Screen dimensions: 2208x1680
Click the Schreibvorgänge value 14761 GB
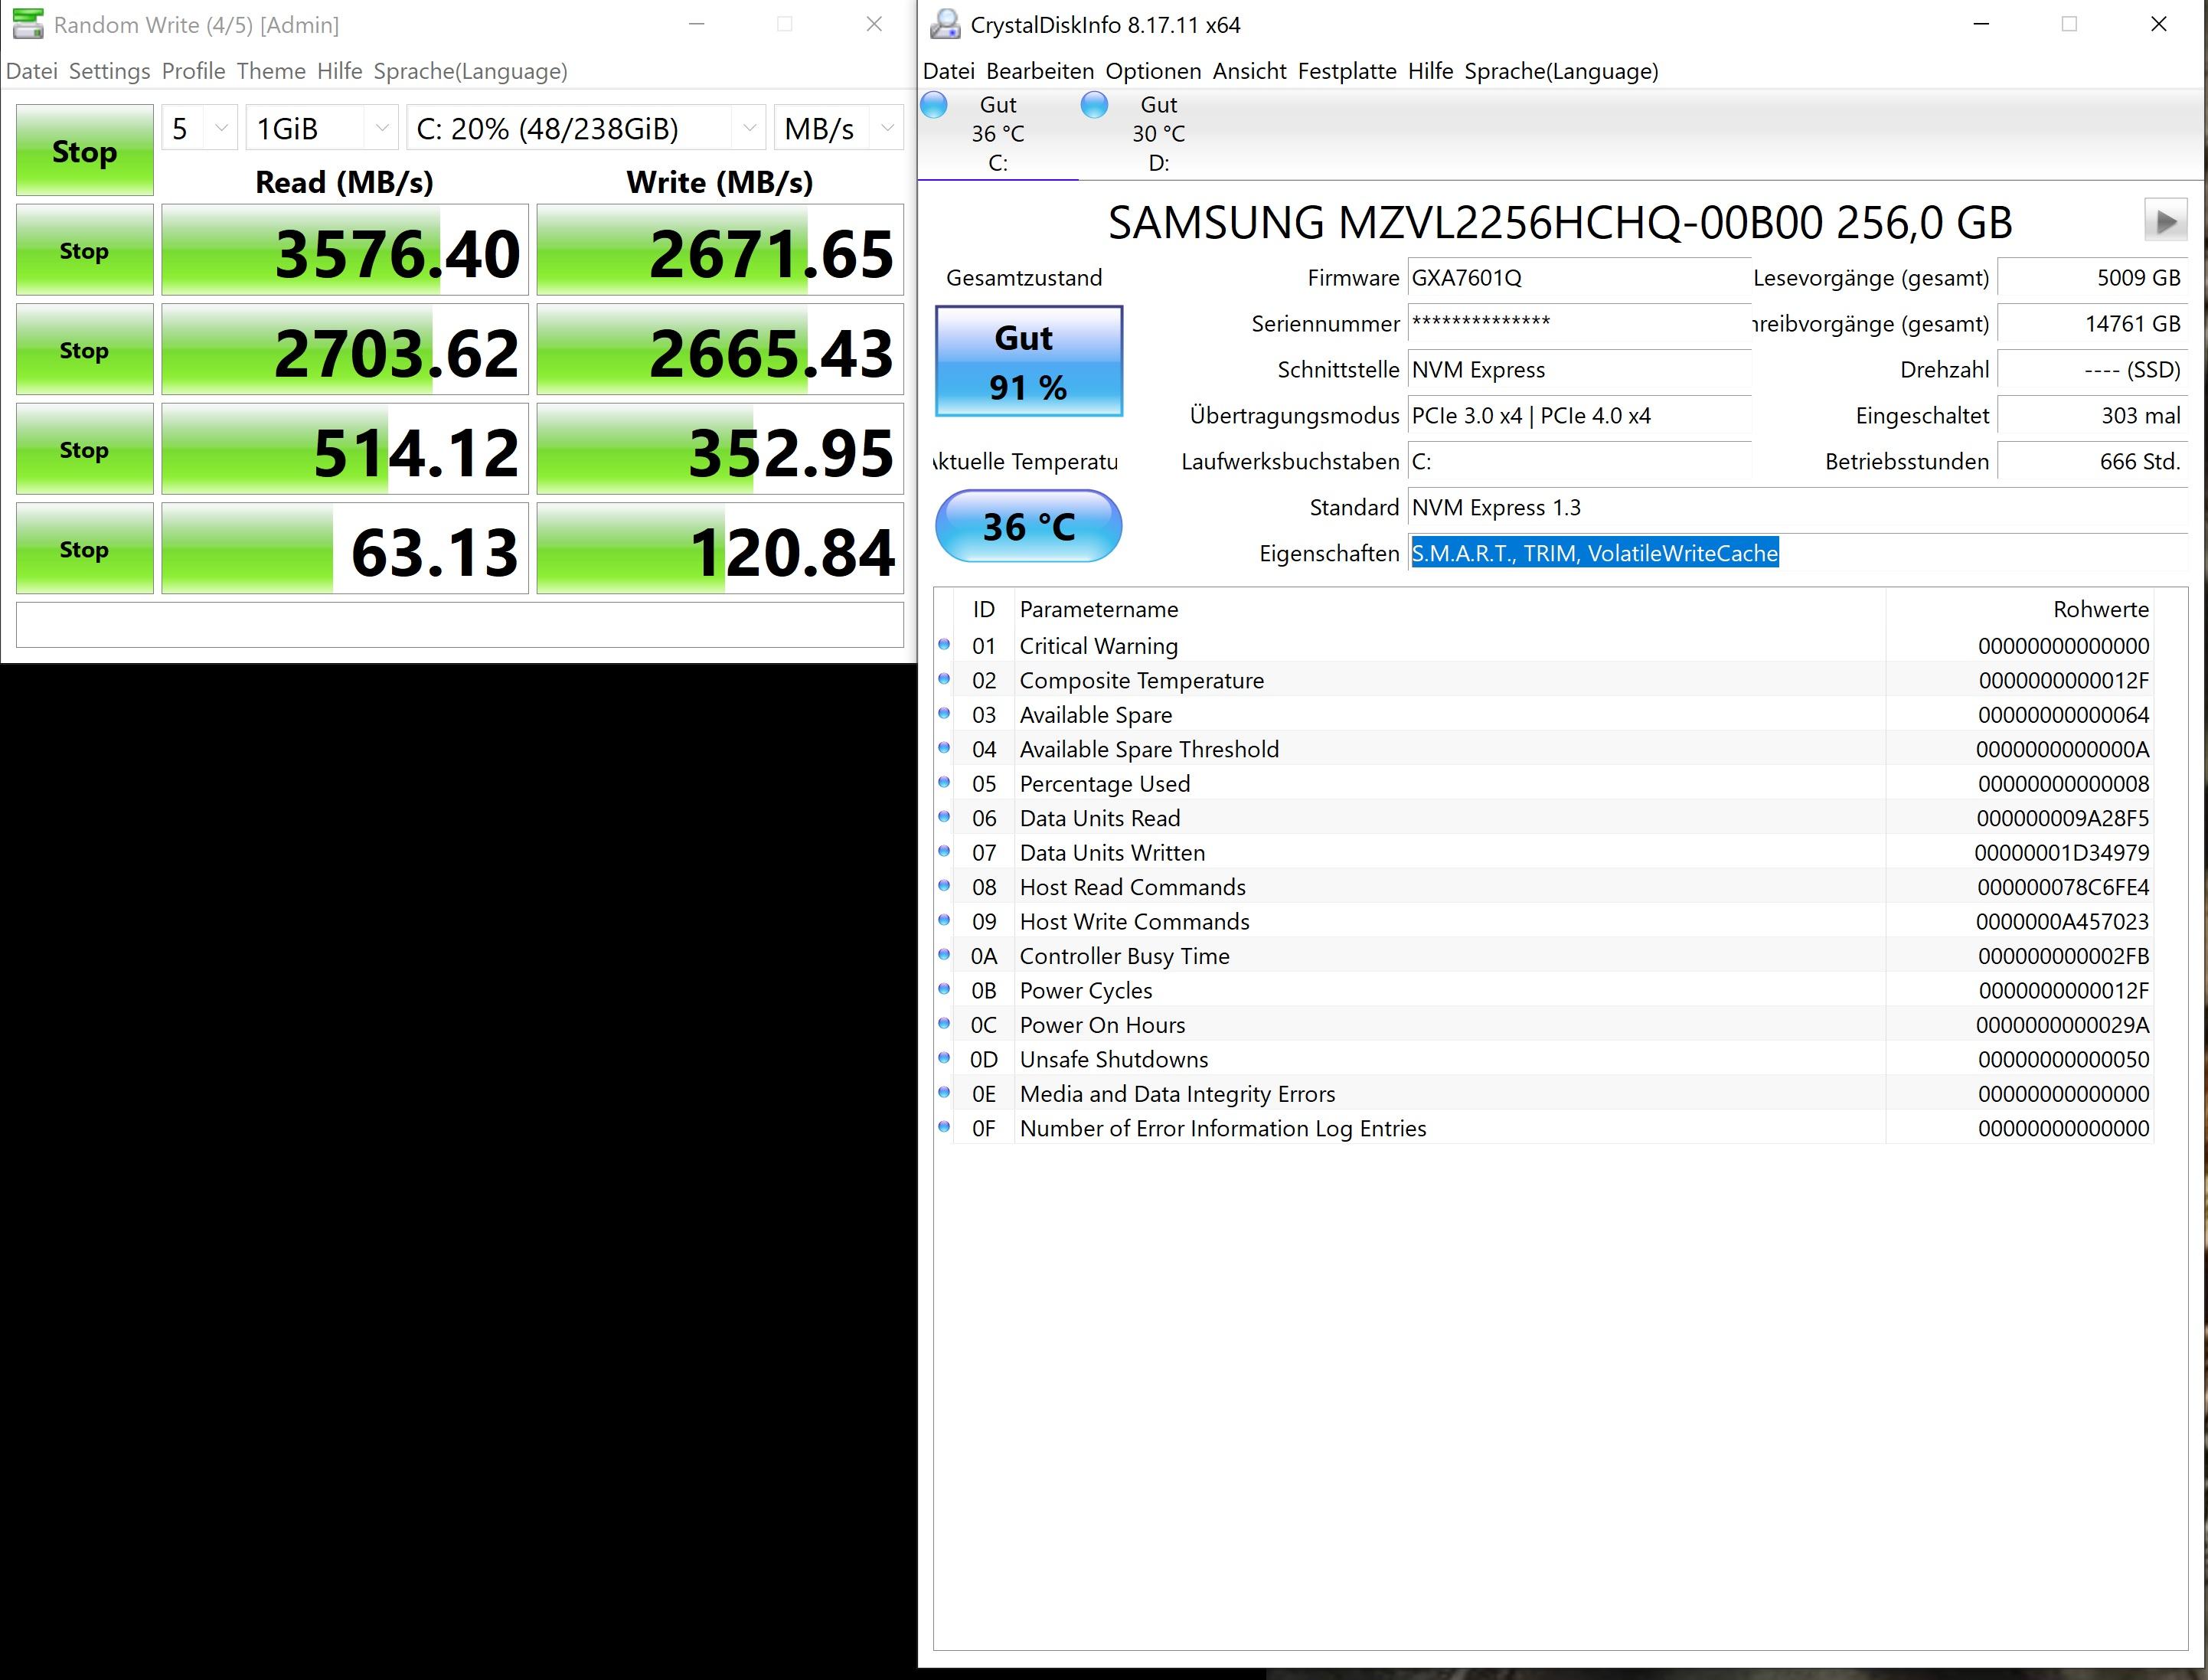click(2092, 324)
